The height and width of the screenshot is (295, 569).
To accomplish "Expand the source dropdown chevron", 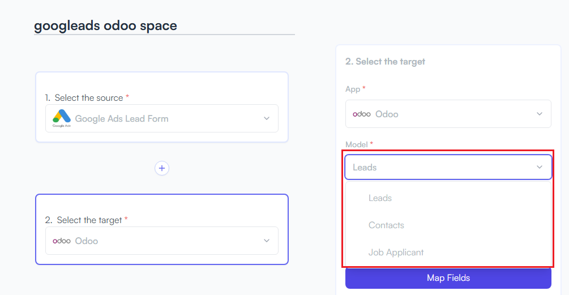I will 267,118.
